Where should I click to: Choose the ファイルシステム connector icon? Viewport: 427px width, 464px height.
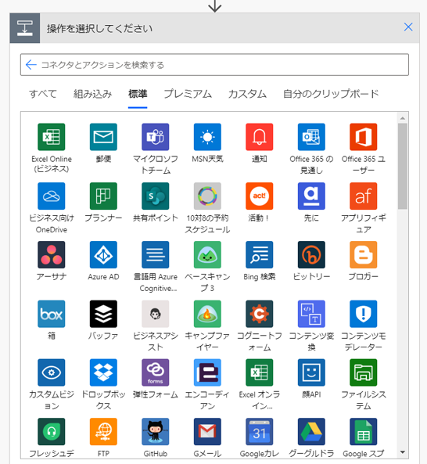[364, 372]
